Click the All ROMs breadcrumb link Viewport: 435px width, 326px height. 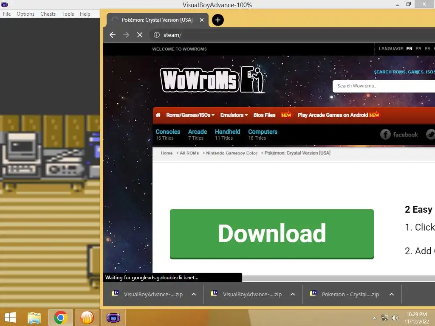point(189,153)
